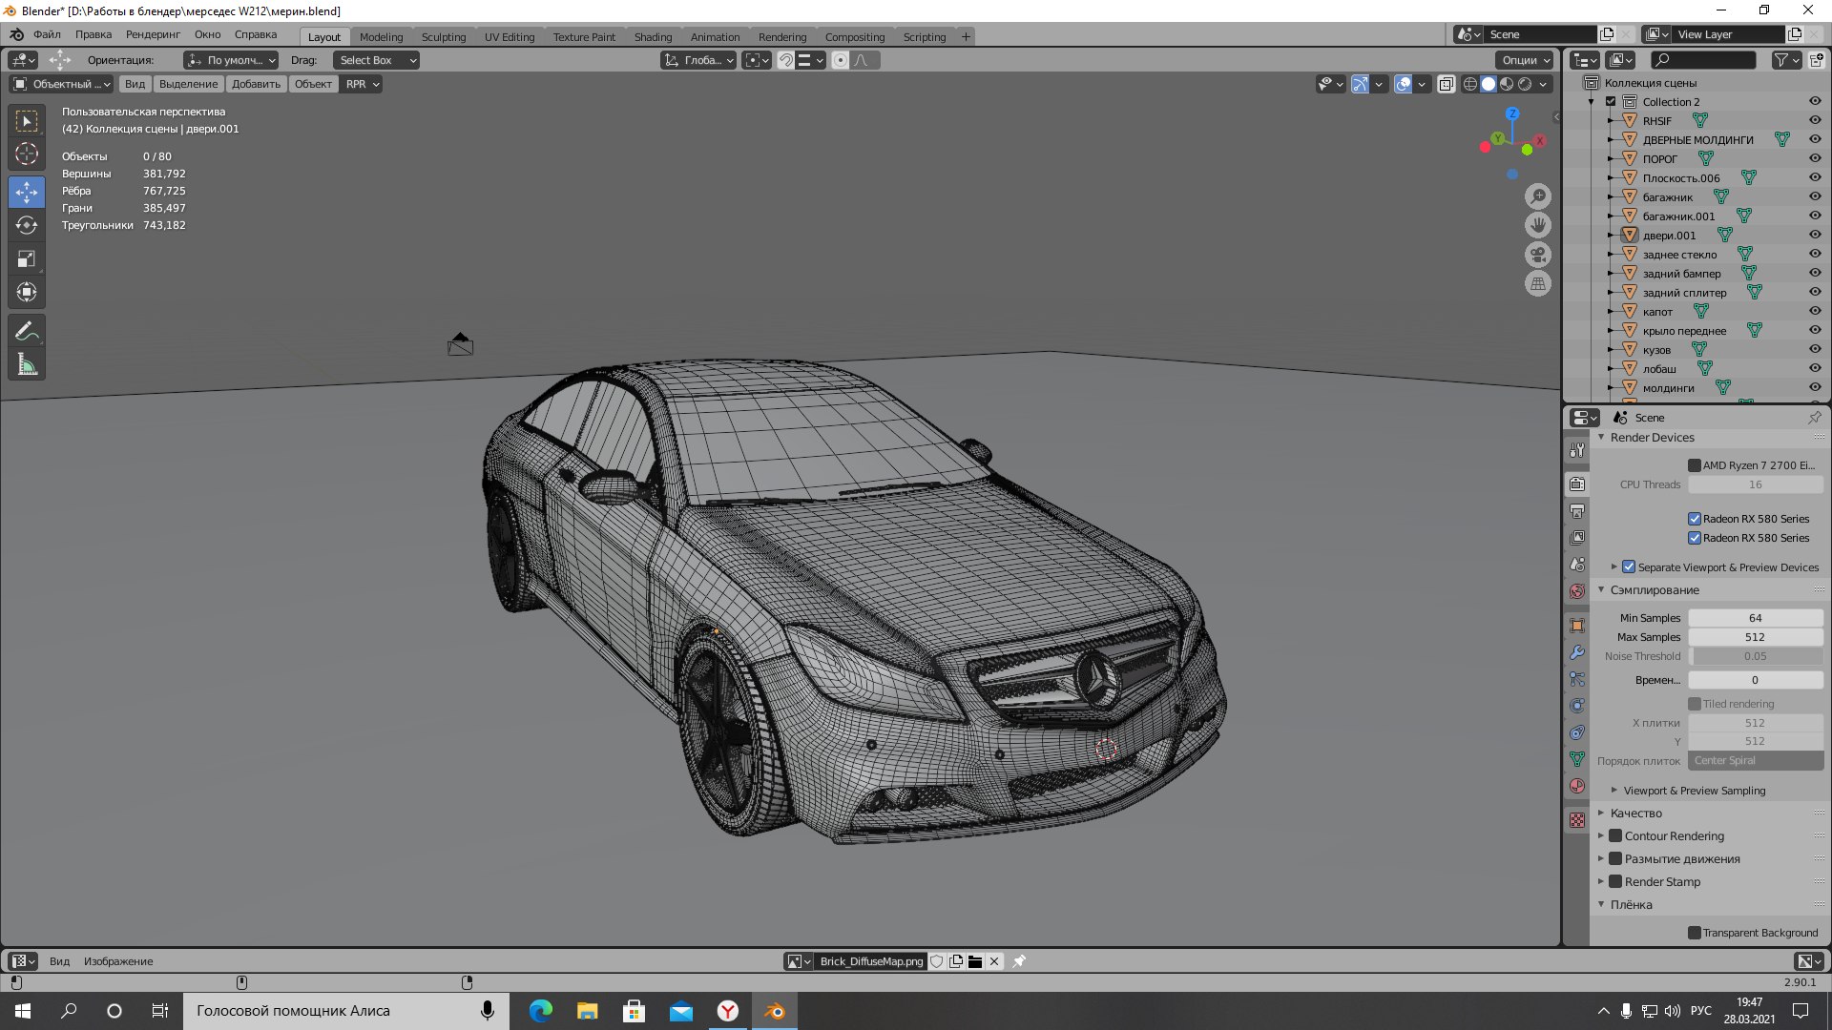Open Порядок плиток Center Spiral dropdown
This screenshot has width=1832, height=1030.
(1756, 760)
